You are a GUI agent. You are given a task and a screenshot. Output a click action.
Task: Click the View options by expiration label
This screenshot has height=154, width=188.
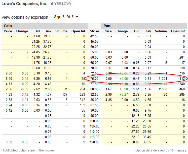point(25,17)
